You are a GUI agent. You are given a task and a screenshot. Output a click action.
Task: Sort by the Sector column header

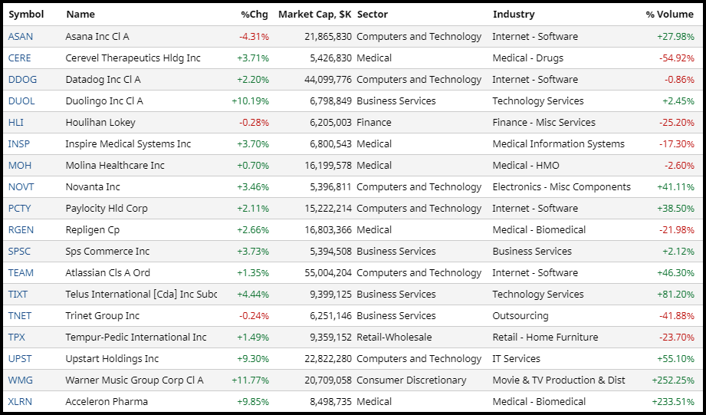point(373,15)
